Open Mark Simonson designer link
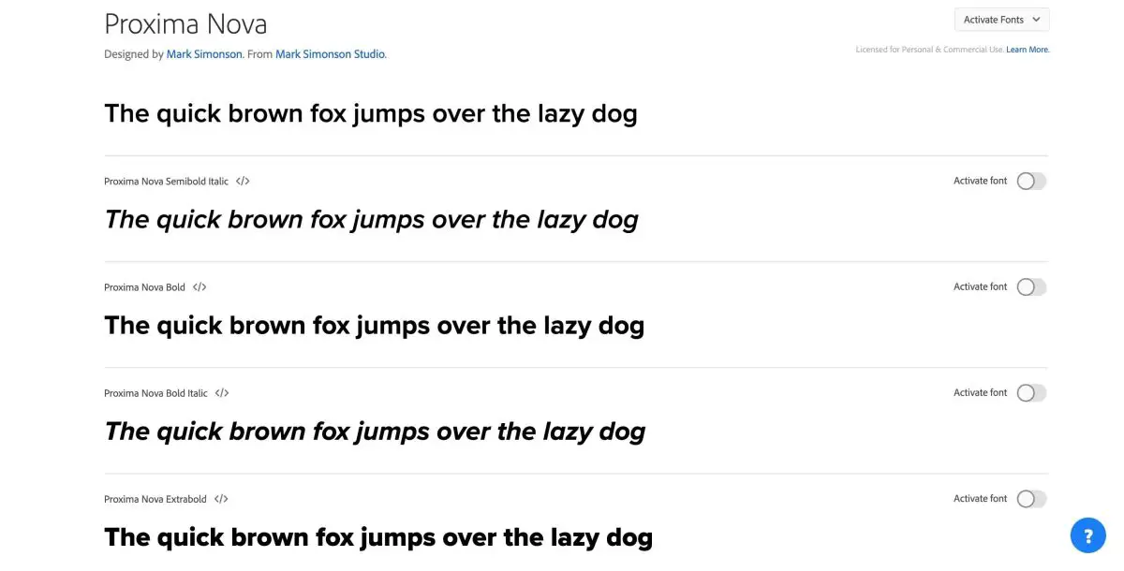The width and height of the screenshot is (1124, 571). tap(204, 54)
